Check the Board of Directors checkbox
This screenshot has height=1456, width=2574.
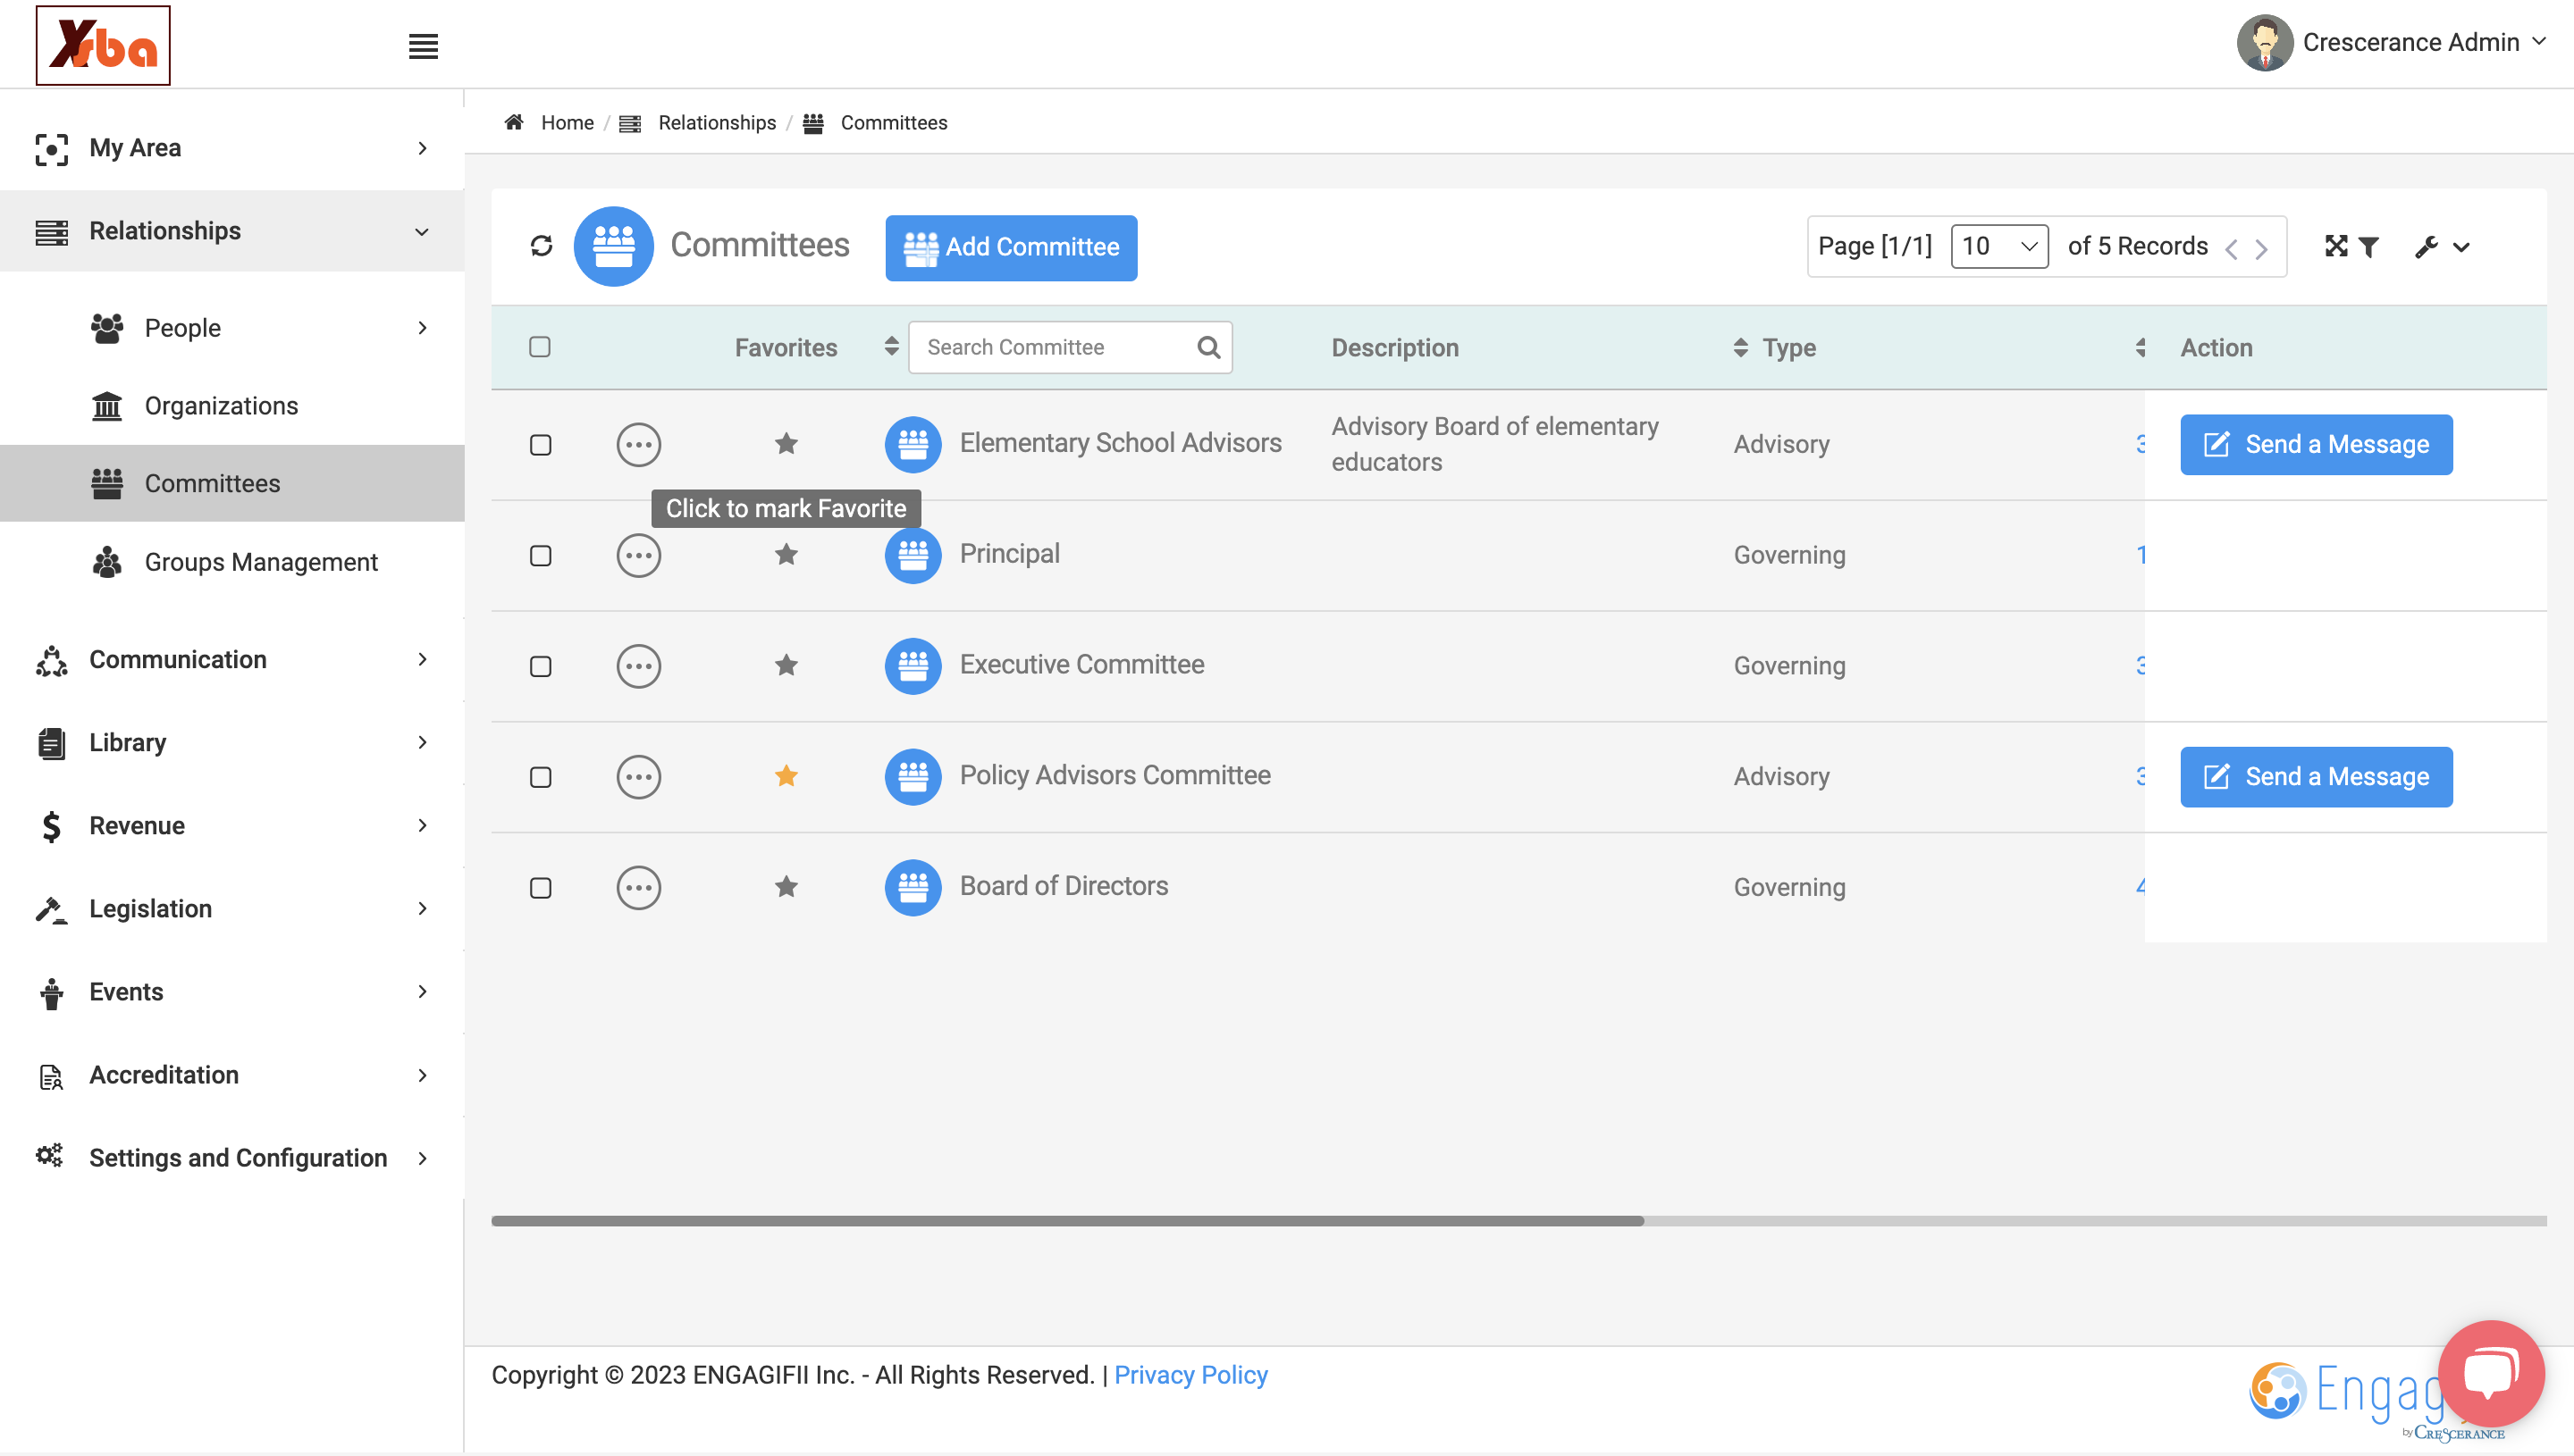(540, 889)
